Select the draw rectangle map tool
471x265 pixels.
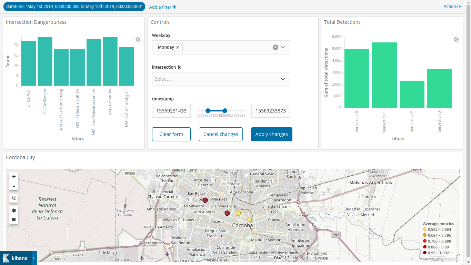click(x=14, y=219)
